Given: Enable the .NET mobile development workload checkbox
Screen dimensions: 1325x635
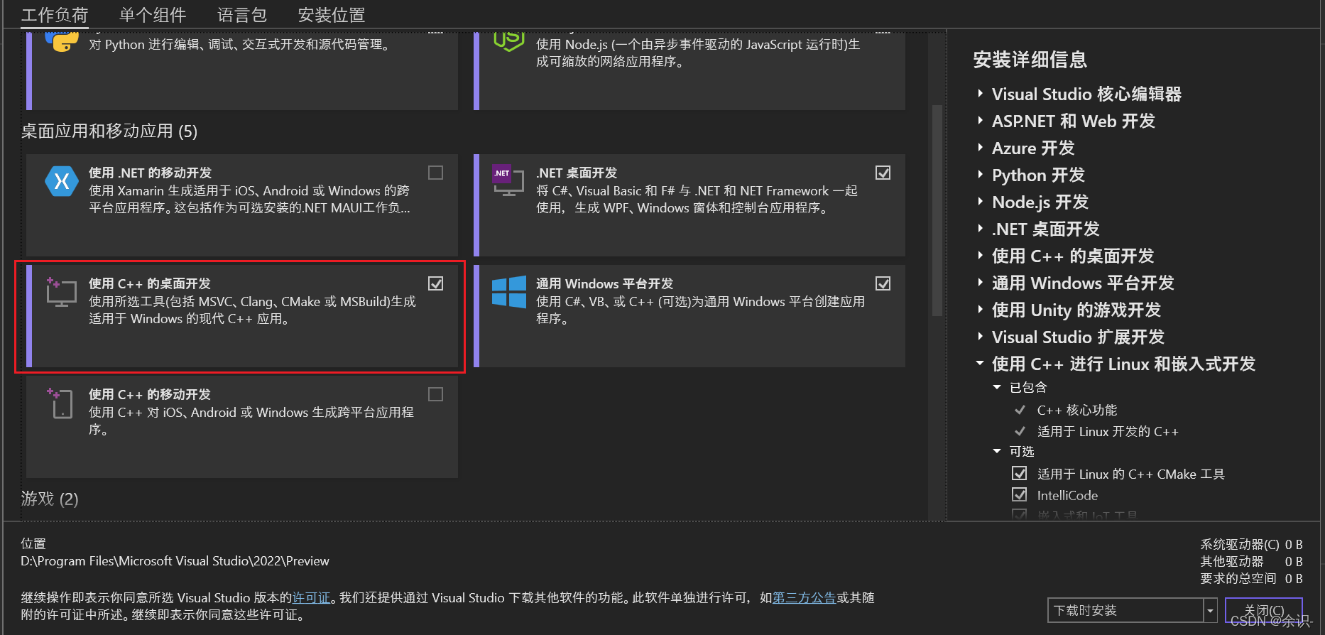Looking at the screenshot, I should pyautogui.click(x=435, y=173).
